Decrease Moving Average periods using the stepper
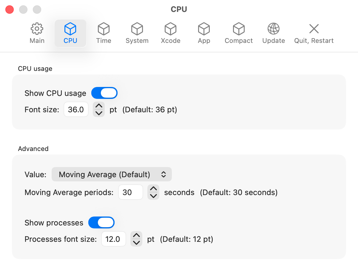Image resolution: width=358 pixels, height=271 pixels. 153,195
